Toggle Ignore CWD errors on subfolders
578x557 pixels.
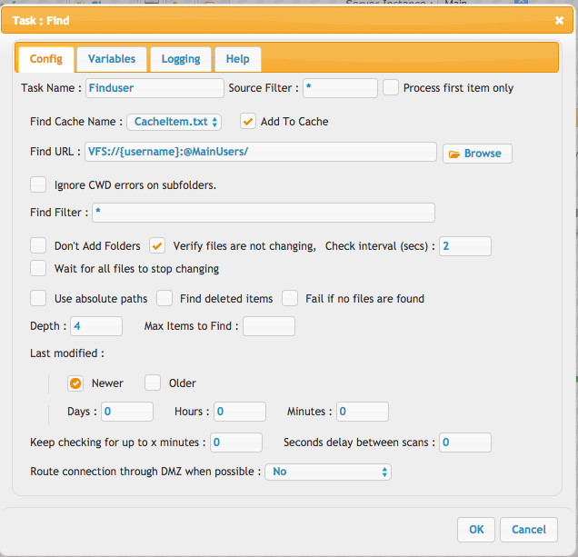38,184
